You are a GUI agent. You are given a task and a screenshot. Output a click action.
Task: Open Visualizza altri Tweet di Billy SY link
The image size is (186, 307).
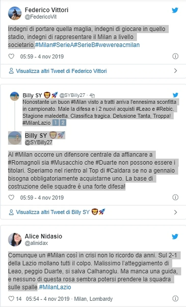(x=57, y=212)
